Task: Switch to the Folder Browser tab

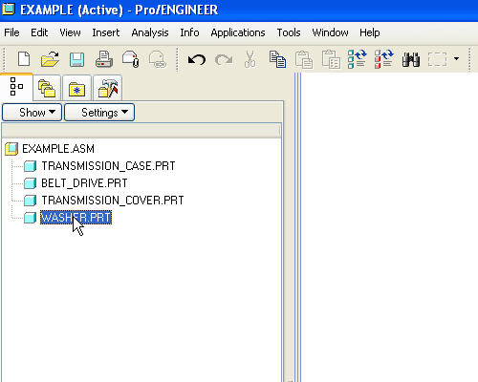Action: click(47, 88)
